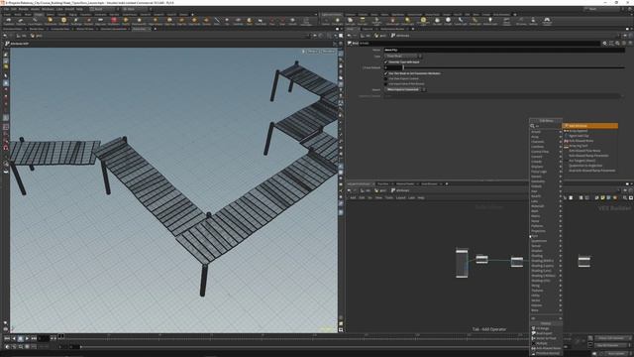This screenshot has width=634, height=357.
Task: Open the parameter pane gear menu
Action: pyautogui.click(x=605, y=43)
